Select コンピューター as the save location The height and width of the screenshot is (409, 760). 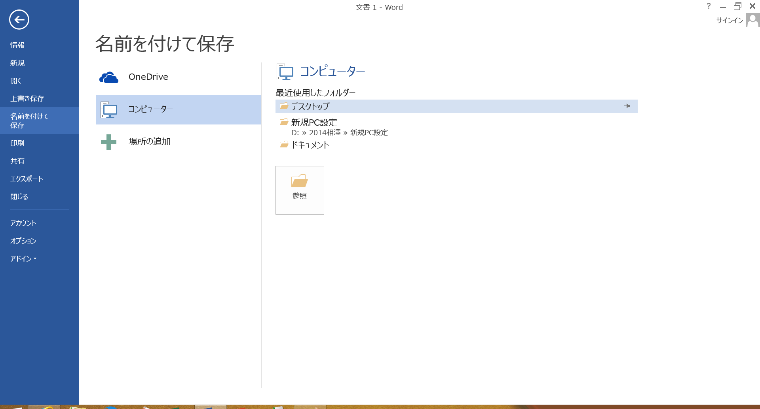pyautogui.click(x=179, y=110)
